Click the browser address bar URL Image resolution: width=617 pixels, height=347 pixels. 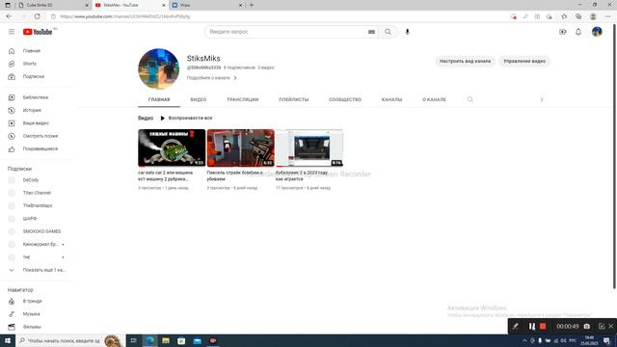pos(125,16)
